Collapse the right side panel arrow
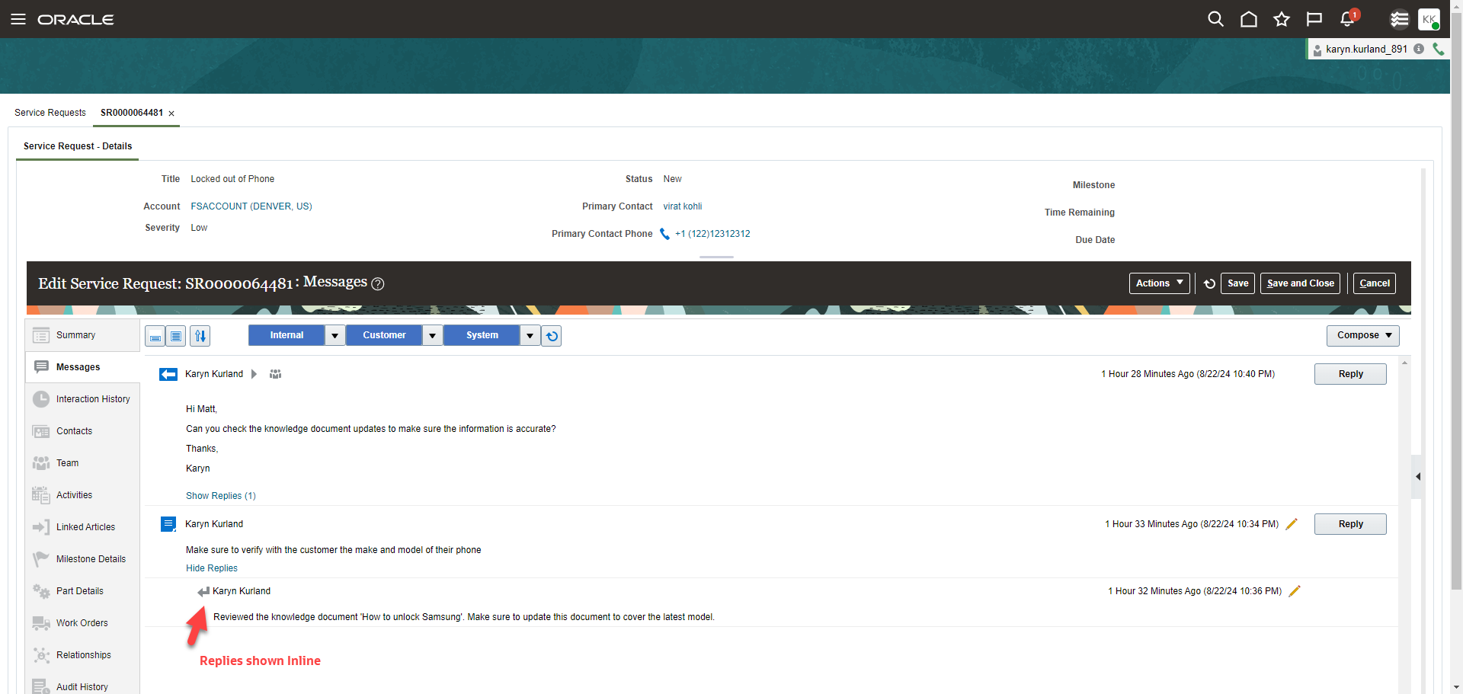 (1417, 477)
